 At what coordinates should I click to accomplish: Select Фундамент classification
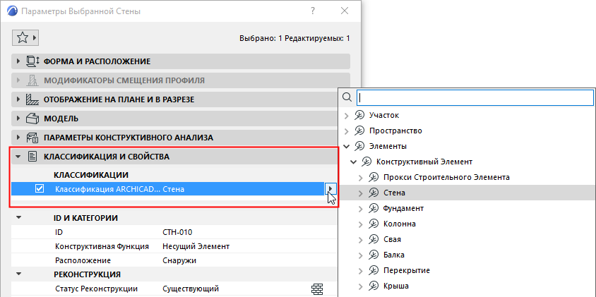click(x=404, y=208)
